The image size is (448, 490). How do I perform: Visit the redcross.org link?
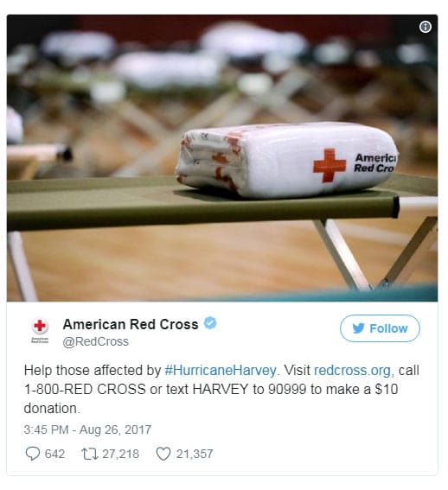352,371
